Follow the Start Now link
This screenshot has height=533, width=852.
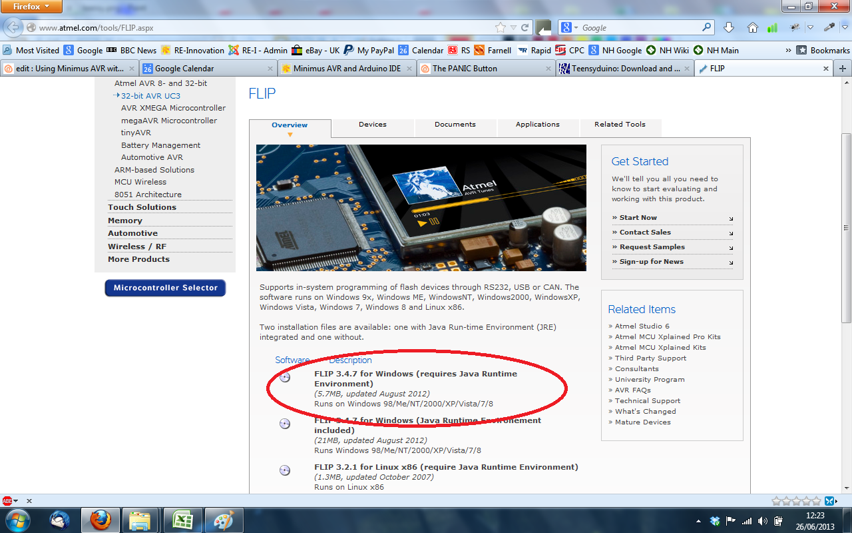[x=638, y=218]
